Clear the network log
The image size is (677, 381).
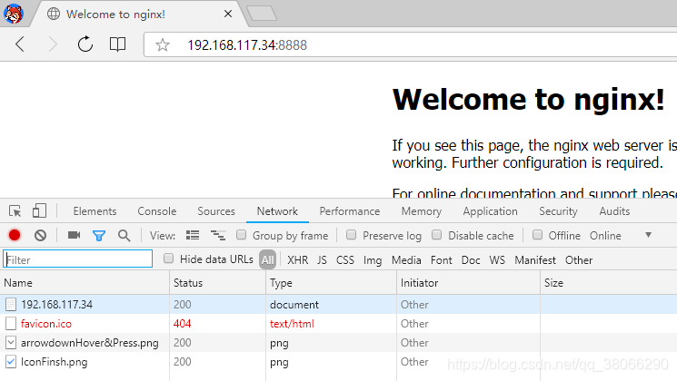point(41,235)
